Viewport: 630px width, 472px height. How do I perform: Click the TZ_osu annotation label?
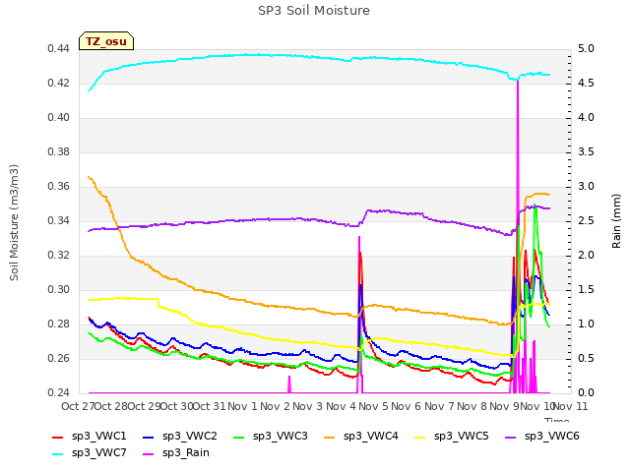[106, 41]
